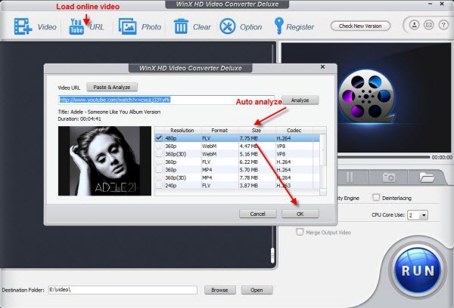Sort by Codec column header
The height and width of the screenshot is (308, 454).
(294, 131)
